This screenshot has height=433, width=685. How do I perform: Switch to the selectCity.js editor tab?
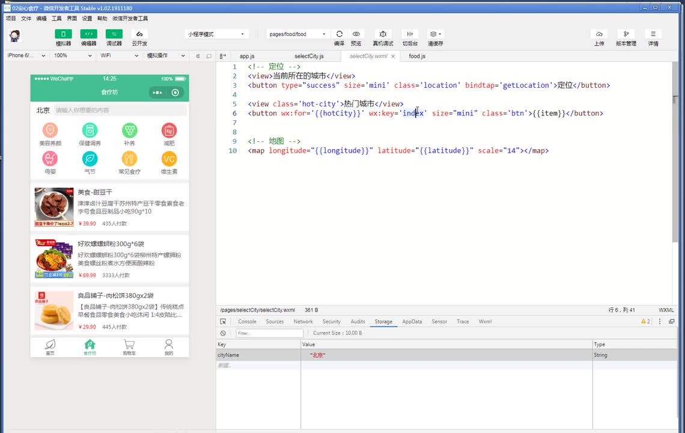click(309, 56)
